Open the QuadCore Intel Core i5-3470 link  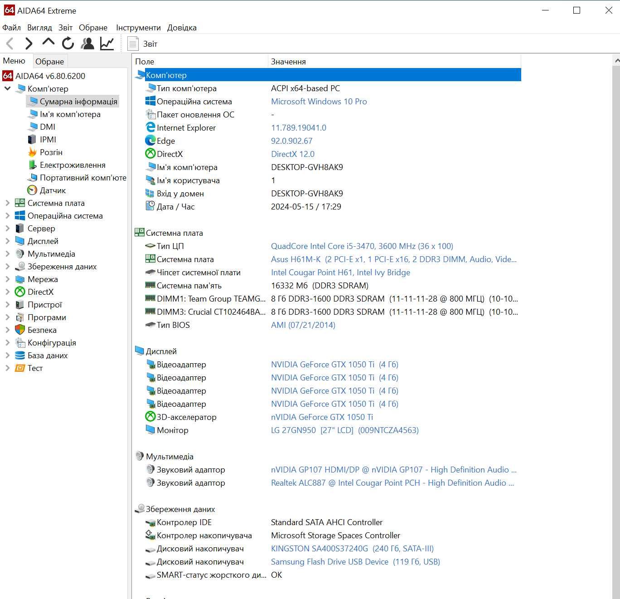pyautogui.click(x=362, y=246)
